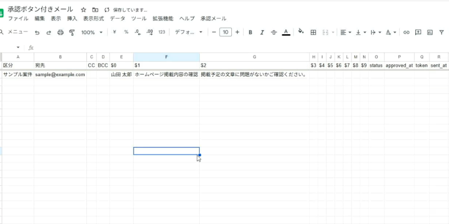The image size is (449, 224).
Task: Decrease decimal places
Action: [138, 32]
